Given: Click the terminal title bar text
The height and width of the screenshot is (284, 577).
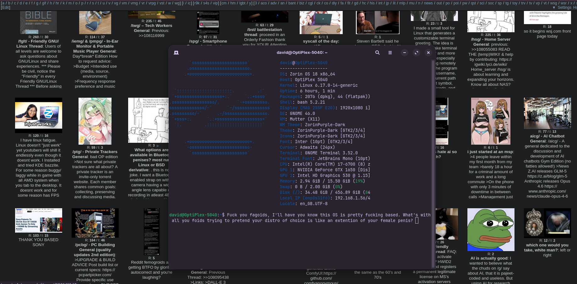Looking at the screenshot, I should 302,53.
